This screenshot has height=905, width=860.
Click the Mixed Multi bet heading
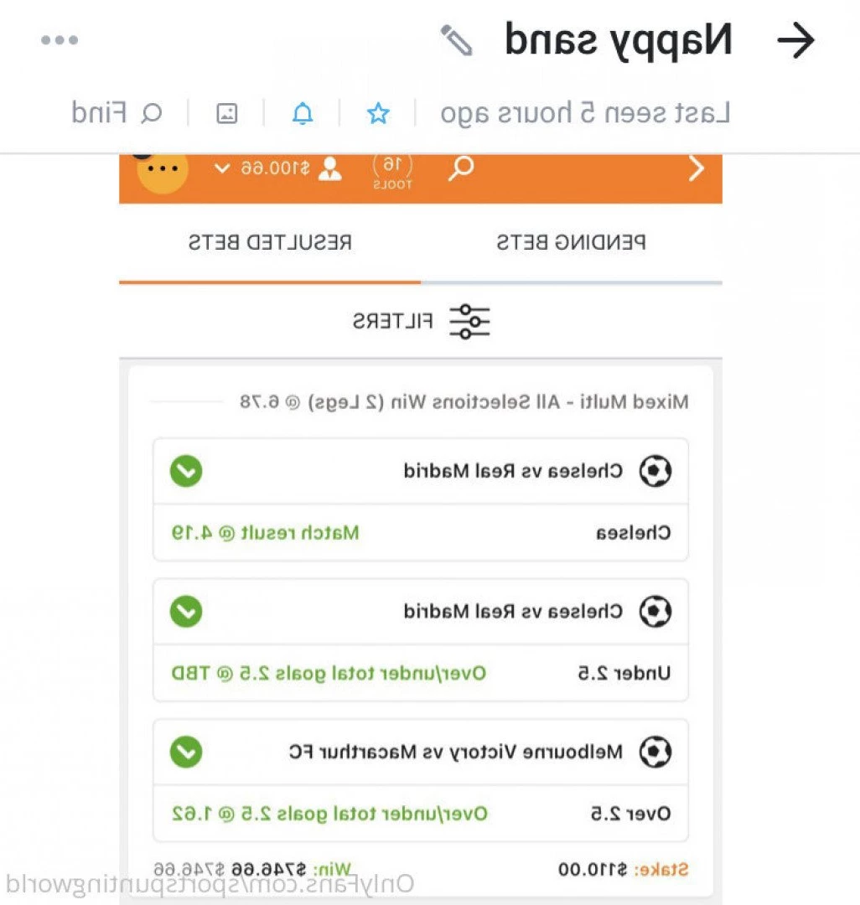(x=464, y=401)
